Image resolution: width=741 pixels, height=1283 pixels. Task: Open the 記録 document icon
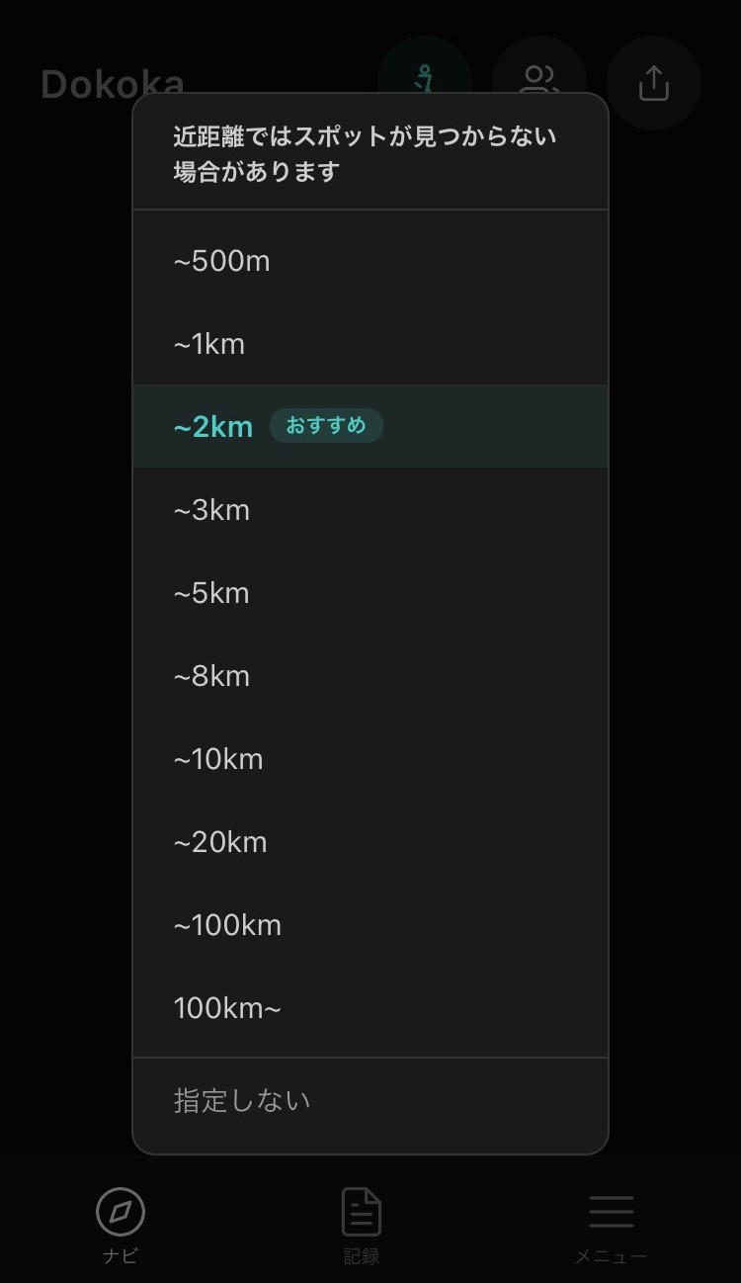pos(362,1212)
